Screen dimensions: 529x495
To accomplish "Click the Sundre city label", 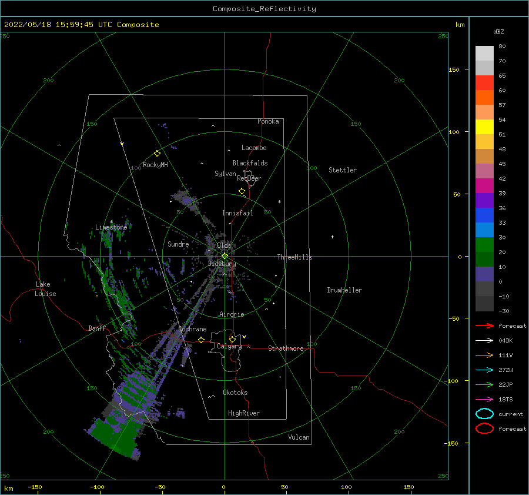I will (178, 244).
